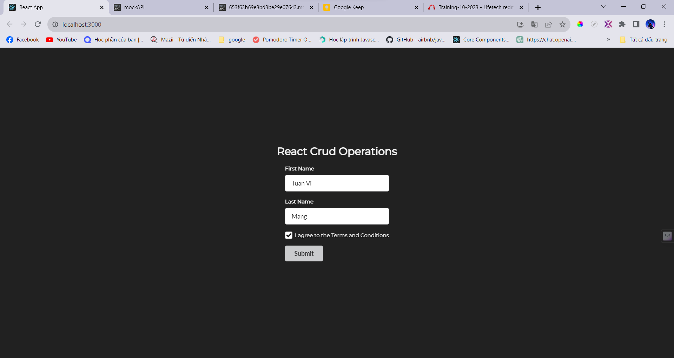Click the Last Name input field

[337, 216]
